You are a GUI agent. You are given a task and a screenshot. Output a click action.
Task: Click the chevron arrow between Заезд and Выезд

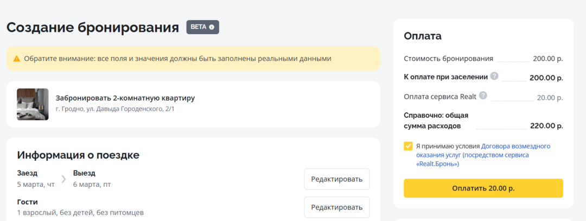63,179
